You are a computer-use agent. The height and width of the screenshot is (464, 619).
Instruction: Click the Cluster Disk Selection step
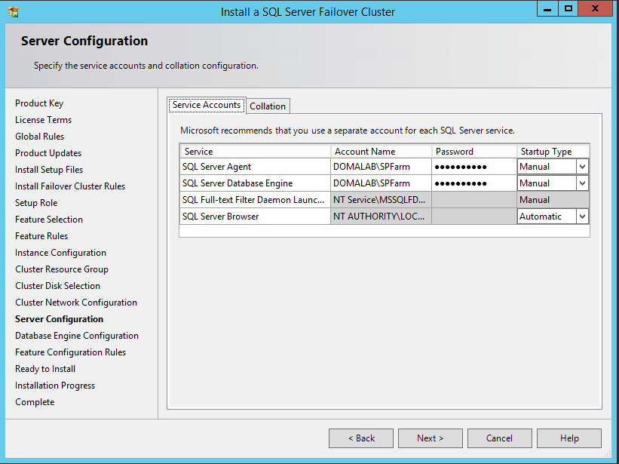coord(57,286)
